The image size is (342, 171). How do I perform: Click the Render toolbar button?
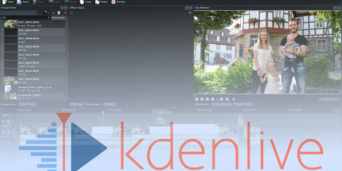pos(118,2)
